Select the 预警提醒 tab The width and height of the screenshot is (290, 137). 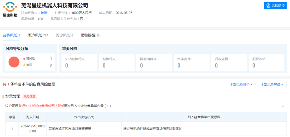tap(90, 35)
